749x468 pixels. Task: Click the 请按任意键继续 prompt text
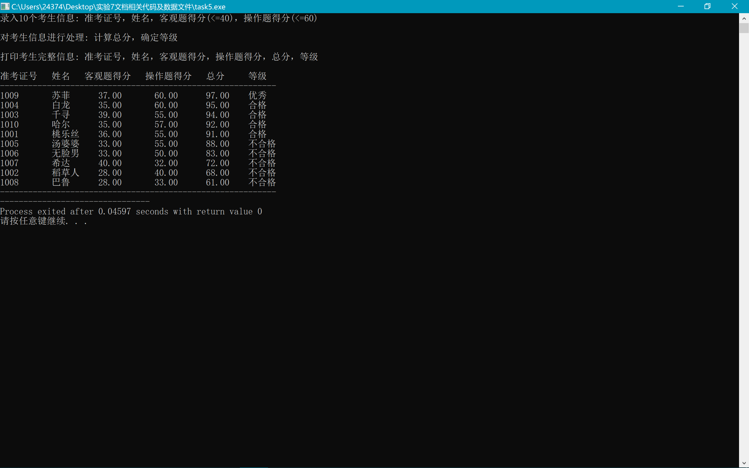[33, 221]
